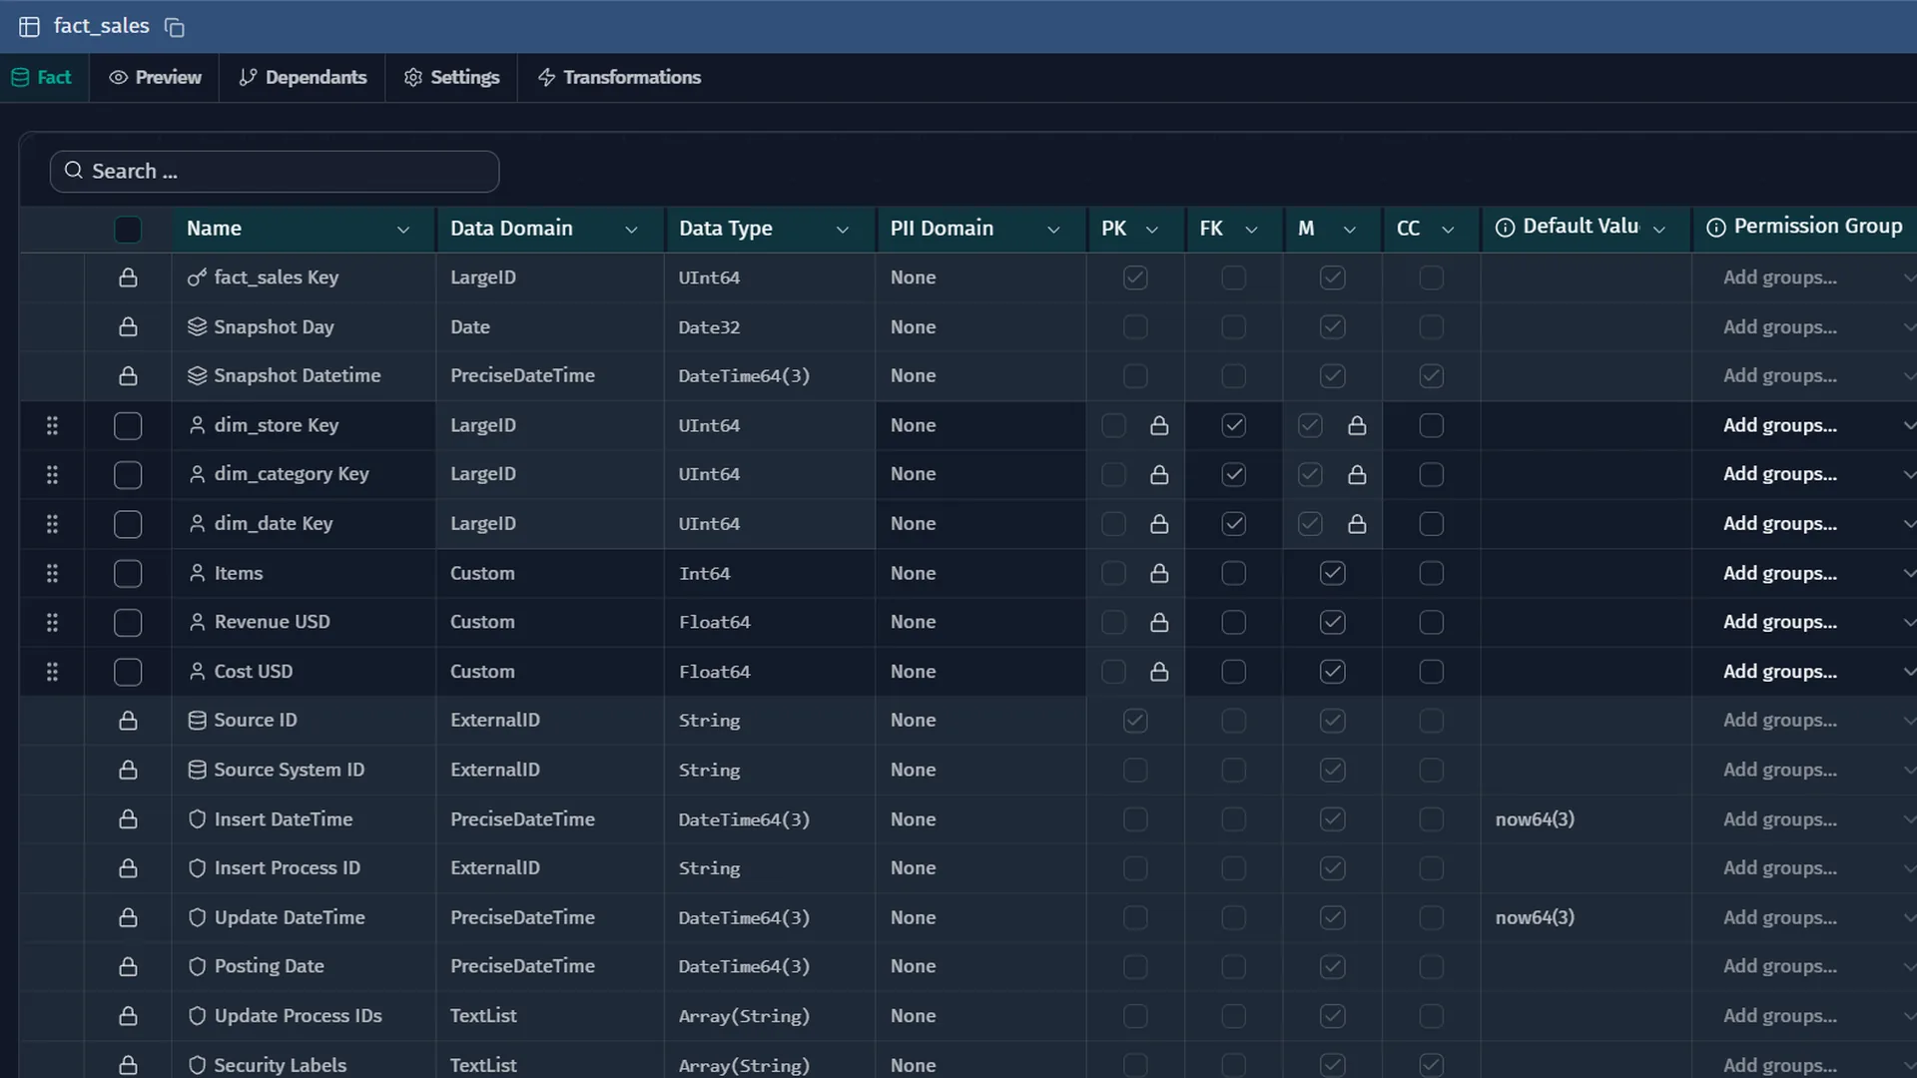
Task: Toggle the M checkbox for Revenue USD
Action: tap(1333, 623)
